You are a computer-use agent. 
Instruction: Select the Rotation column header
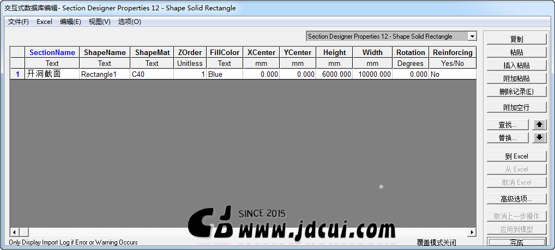click(411, 53)
